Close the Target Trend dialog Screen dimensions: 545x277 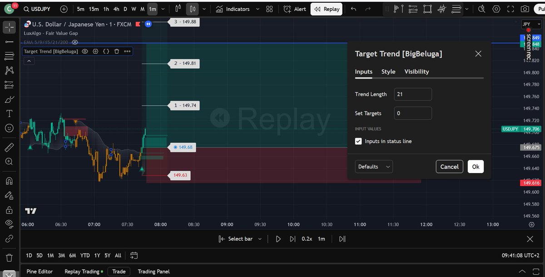click(478, 54)
